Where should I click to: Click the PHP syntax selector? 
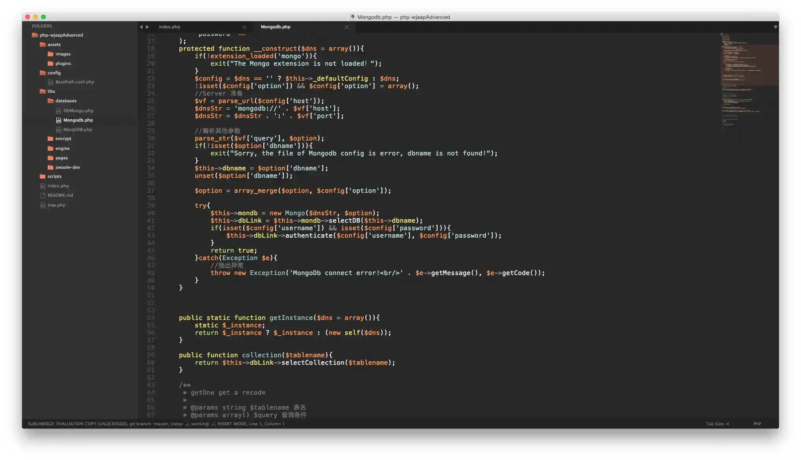(x=757, y=424)
